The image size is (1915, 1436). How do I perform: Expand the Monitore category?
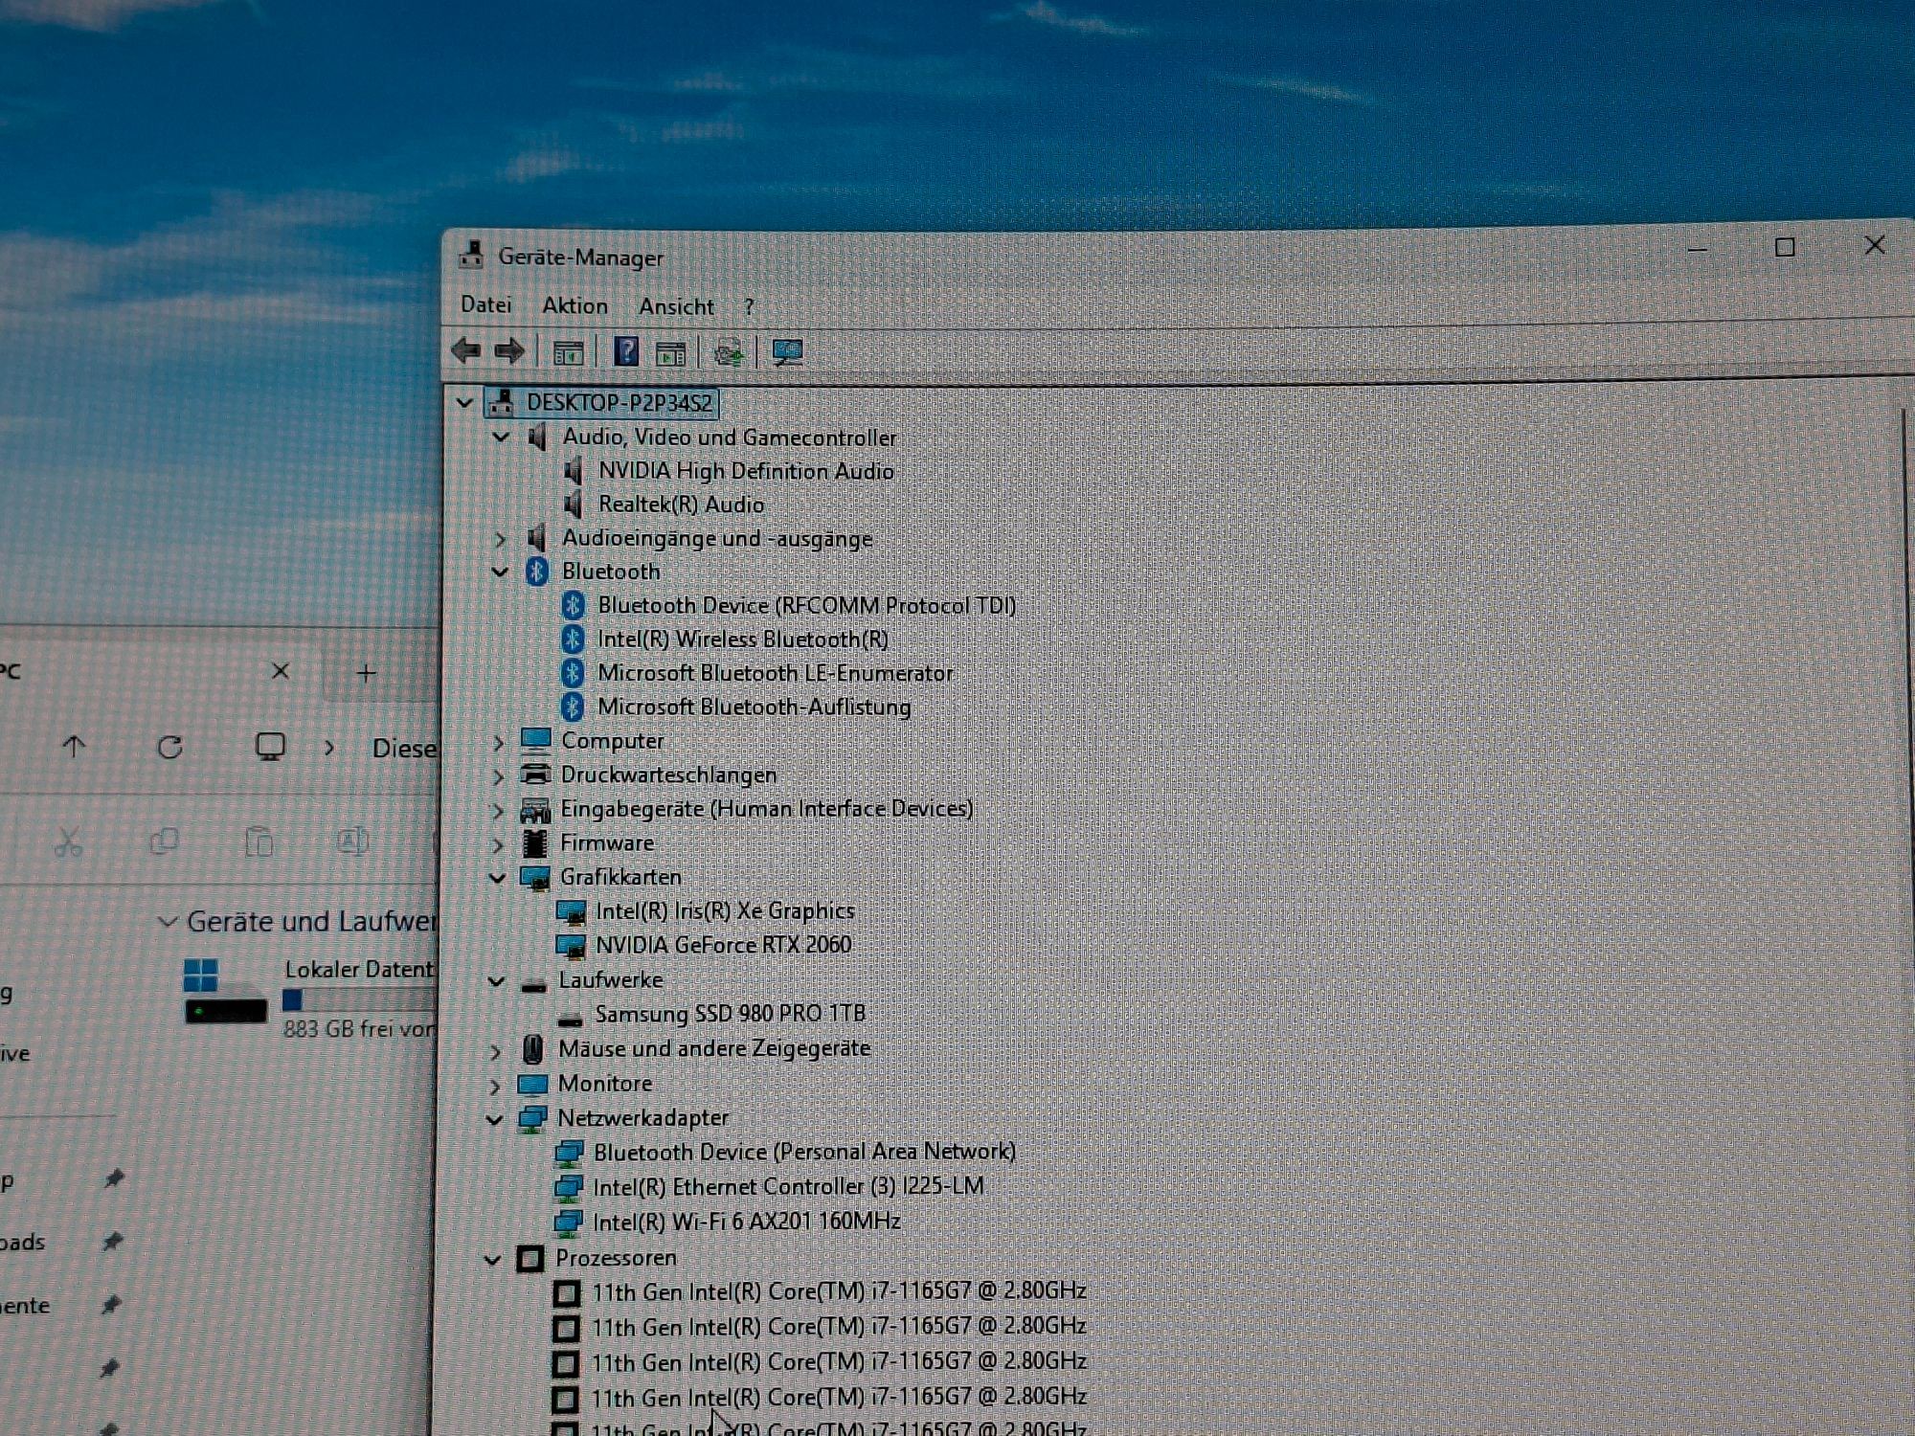[495, 1086]
